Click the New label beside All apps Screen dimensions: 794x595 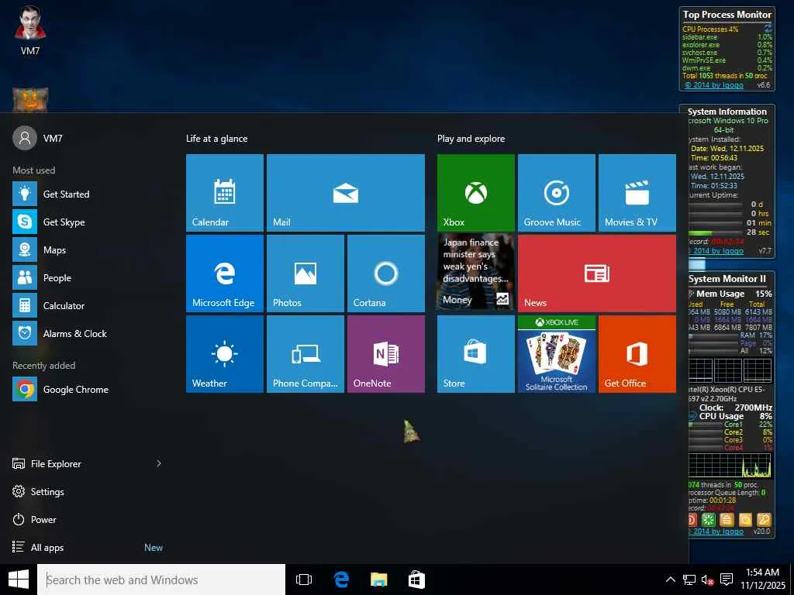tap(154, 548)
